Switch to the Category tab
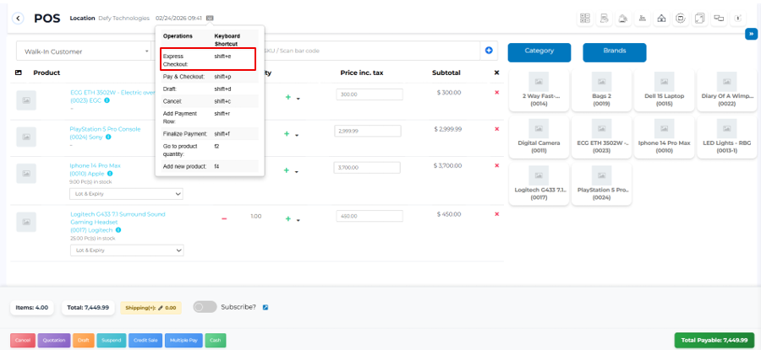Viewport: 761px width, 350px height. (539, 51)
